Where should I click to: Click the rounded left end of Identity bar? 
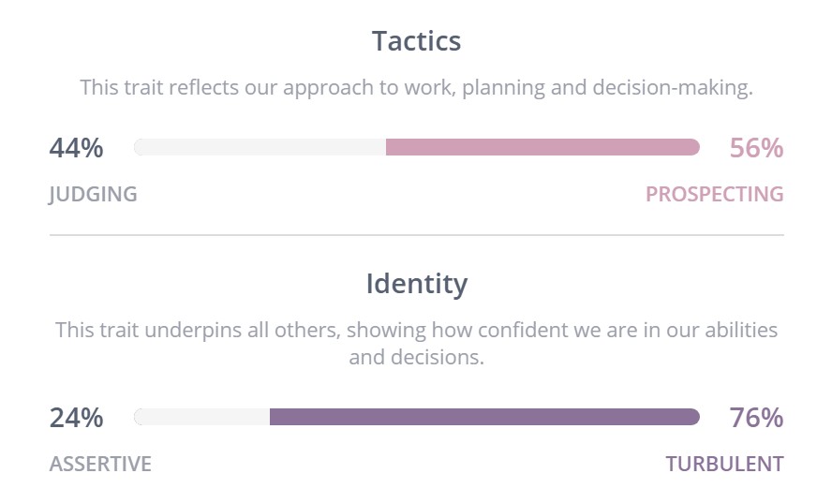tap(141, 417)
